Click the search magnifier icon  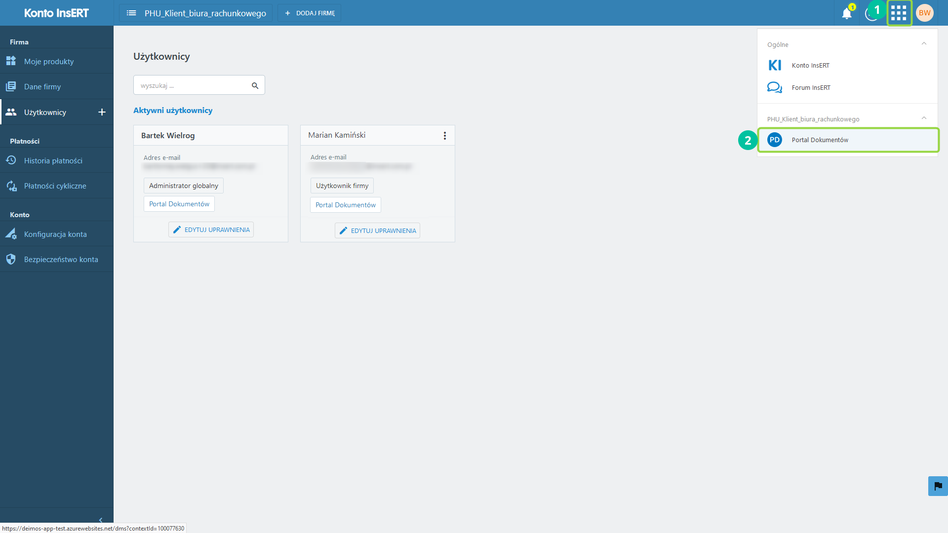(x=255, y=85)
